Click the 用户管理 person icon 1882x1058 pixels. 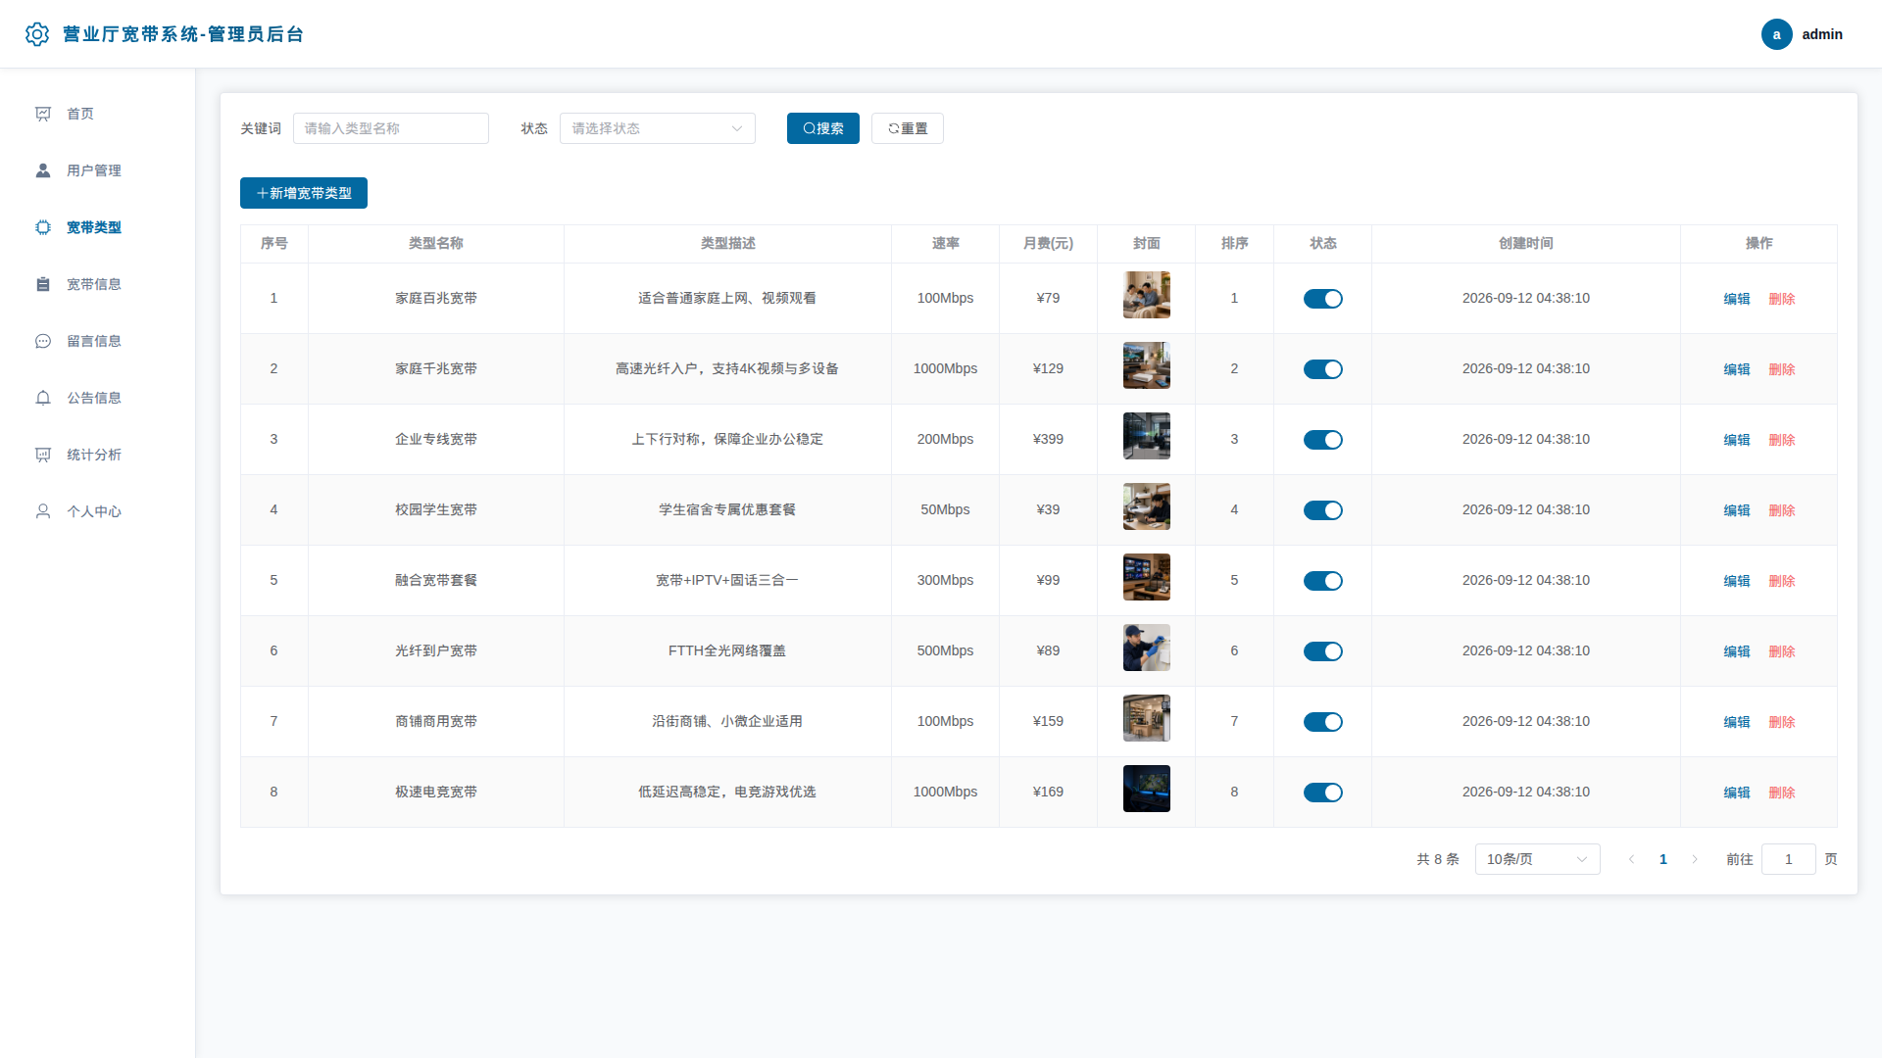(x=43, y=170)
